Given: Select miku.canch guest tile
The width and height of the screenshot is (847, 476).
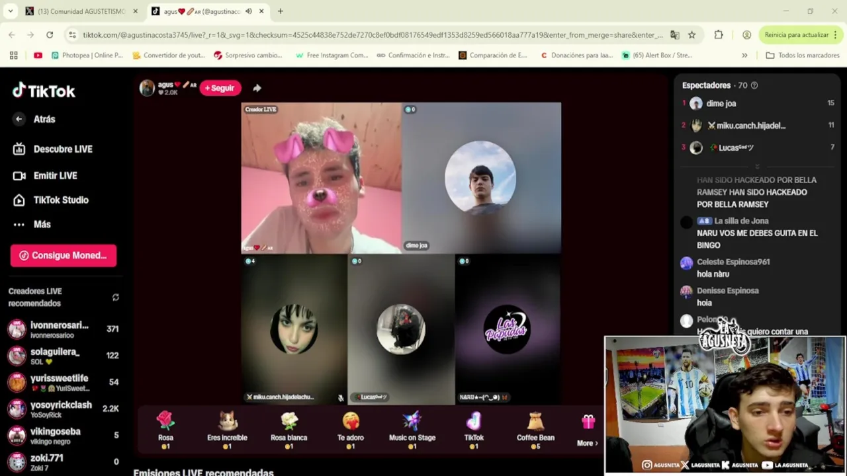Looking at the screenshot, I should [x=294, y=329].
